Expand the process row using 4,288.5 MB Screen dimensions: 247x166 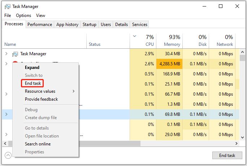pos(6,64)
